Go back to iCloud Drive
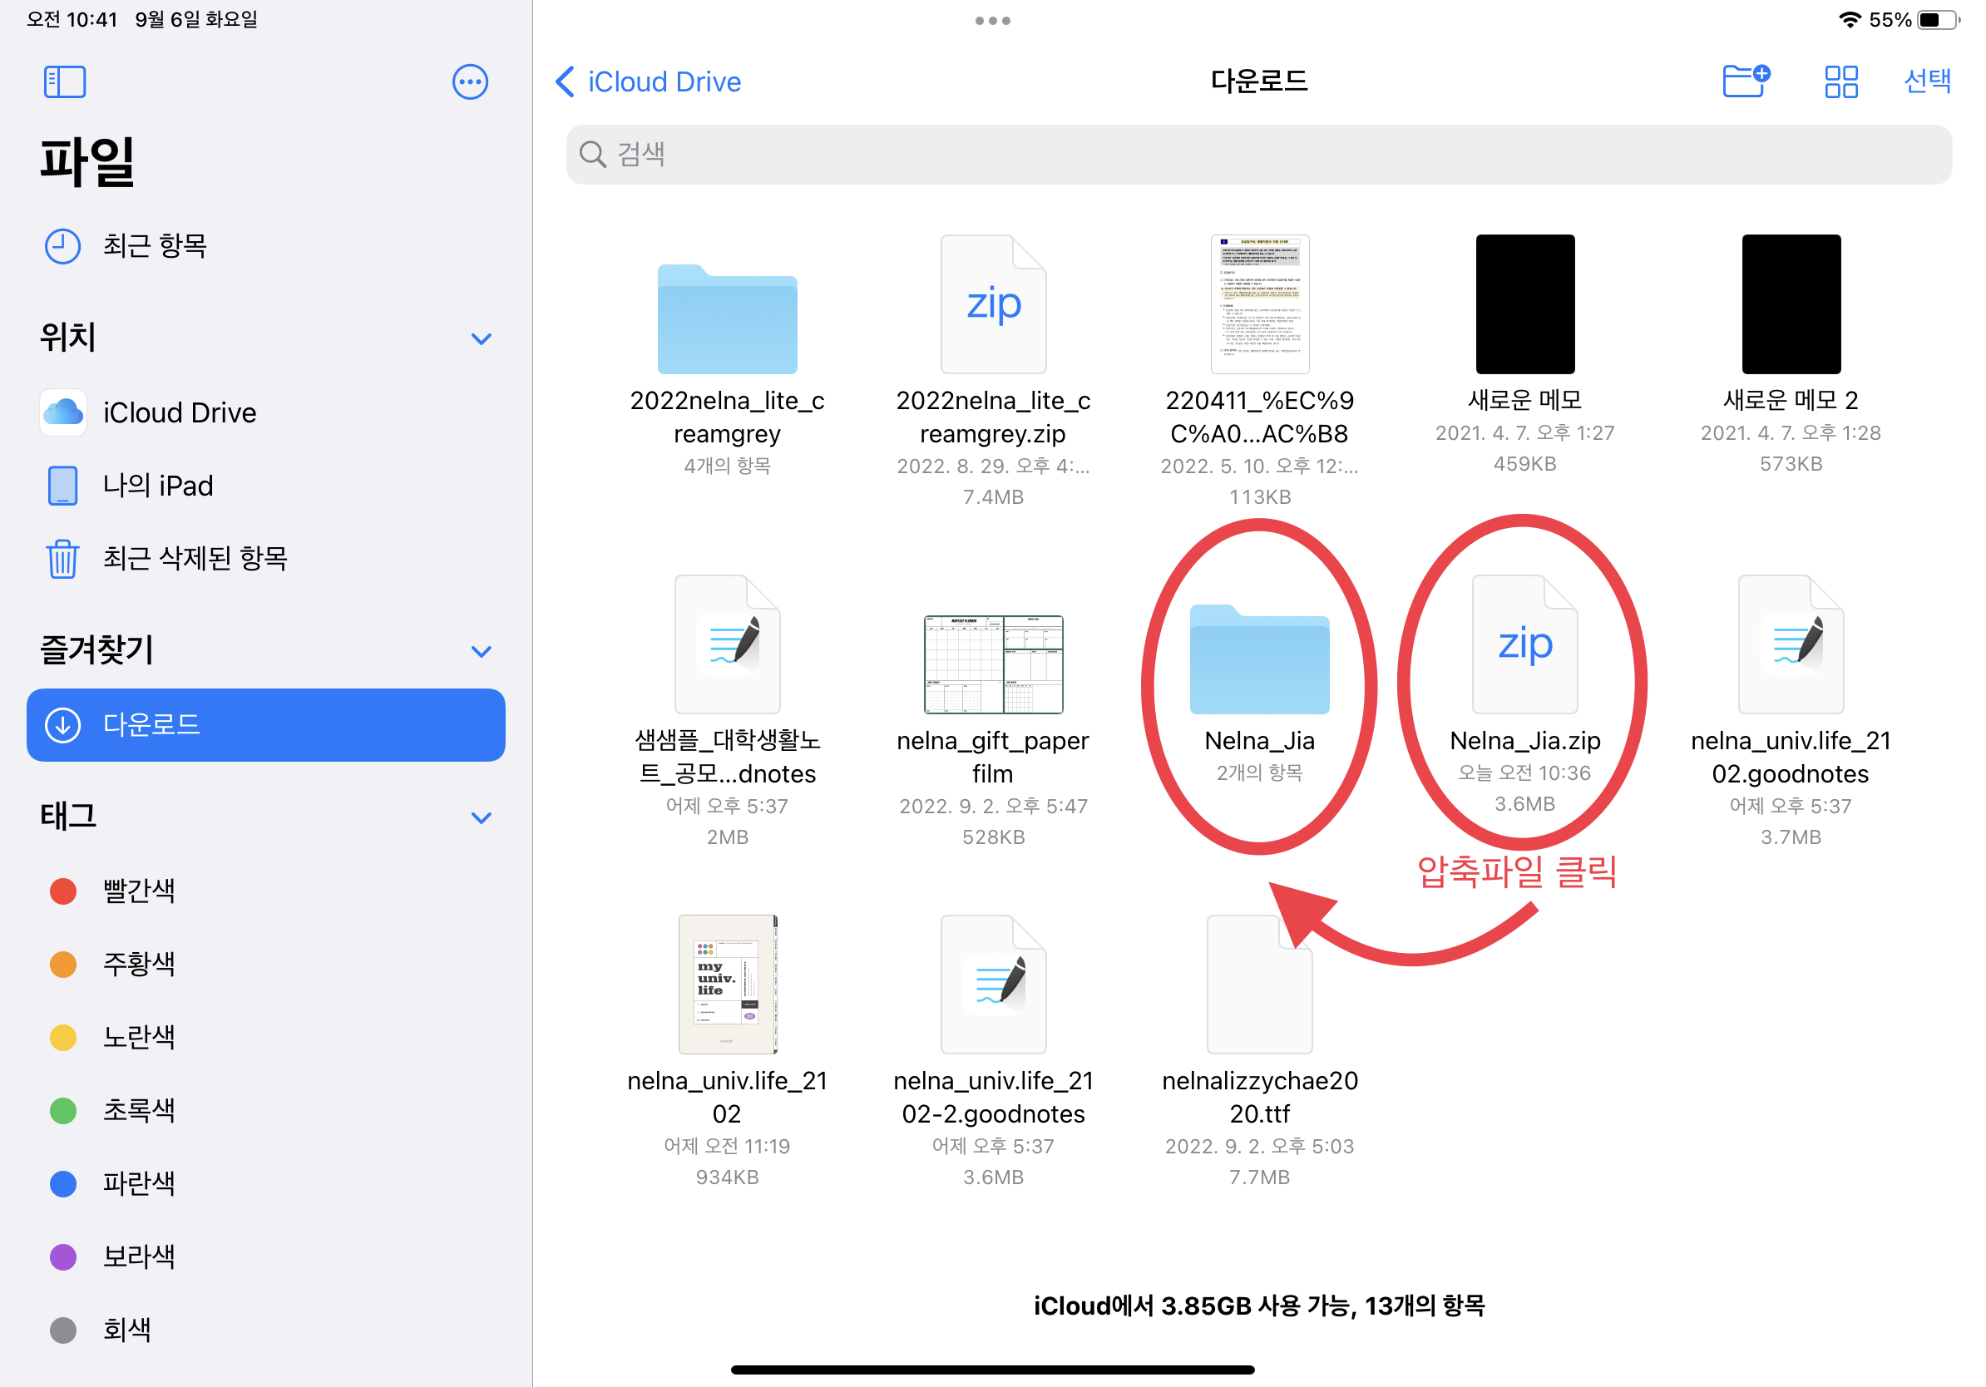This screenshot has width=1986, height=1387. click(x=649, y=82)
